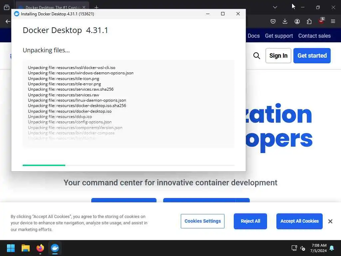Open the Firefox downloads arrow icon

(x=285, y=21)
